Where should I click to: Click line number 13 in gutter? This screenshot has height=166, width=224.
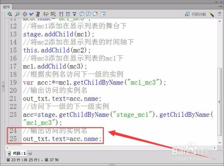coord(13,34)
